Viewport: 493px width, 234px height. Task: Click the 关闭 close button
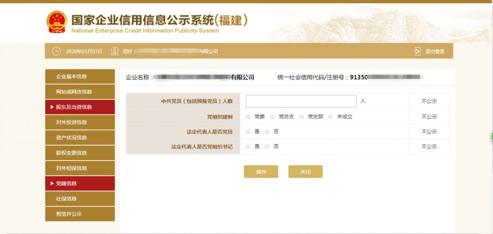coord(305,172)
